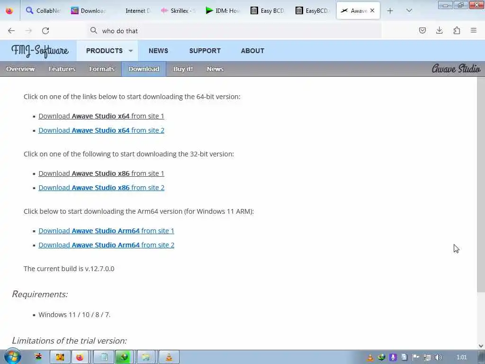
Task: Go to the Overview subpage
Action: 20,69
